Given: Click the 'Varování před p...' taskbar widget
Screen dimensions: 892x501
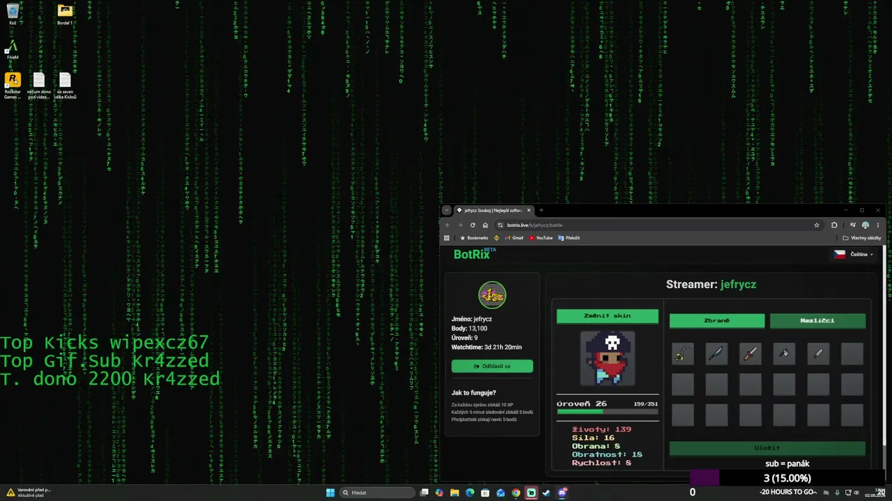Looking at the screenshot, I should (x=29, y=493).
